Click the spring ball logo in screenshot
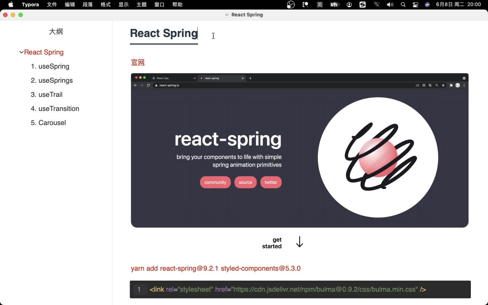Screen dimensions: 488x305 tap(378, 157)
